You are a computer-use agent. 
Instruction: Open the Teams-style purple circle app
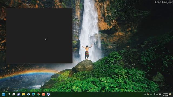click(48, 94)
